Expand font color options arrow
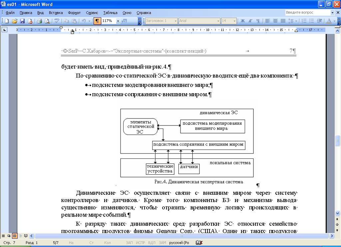This screenshot has height=247, width=341. [334, 21]
